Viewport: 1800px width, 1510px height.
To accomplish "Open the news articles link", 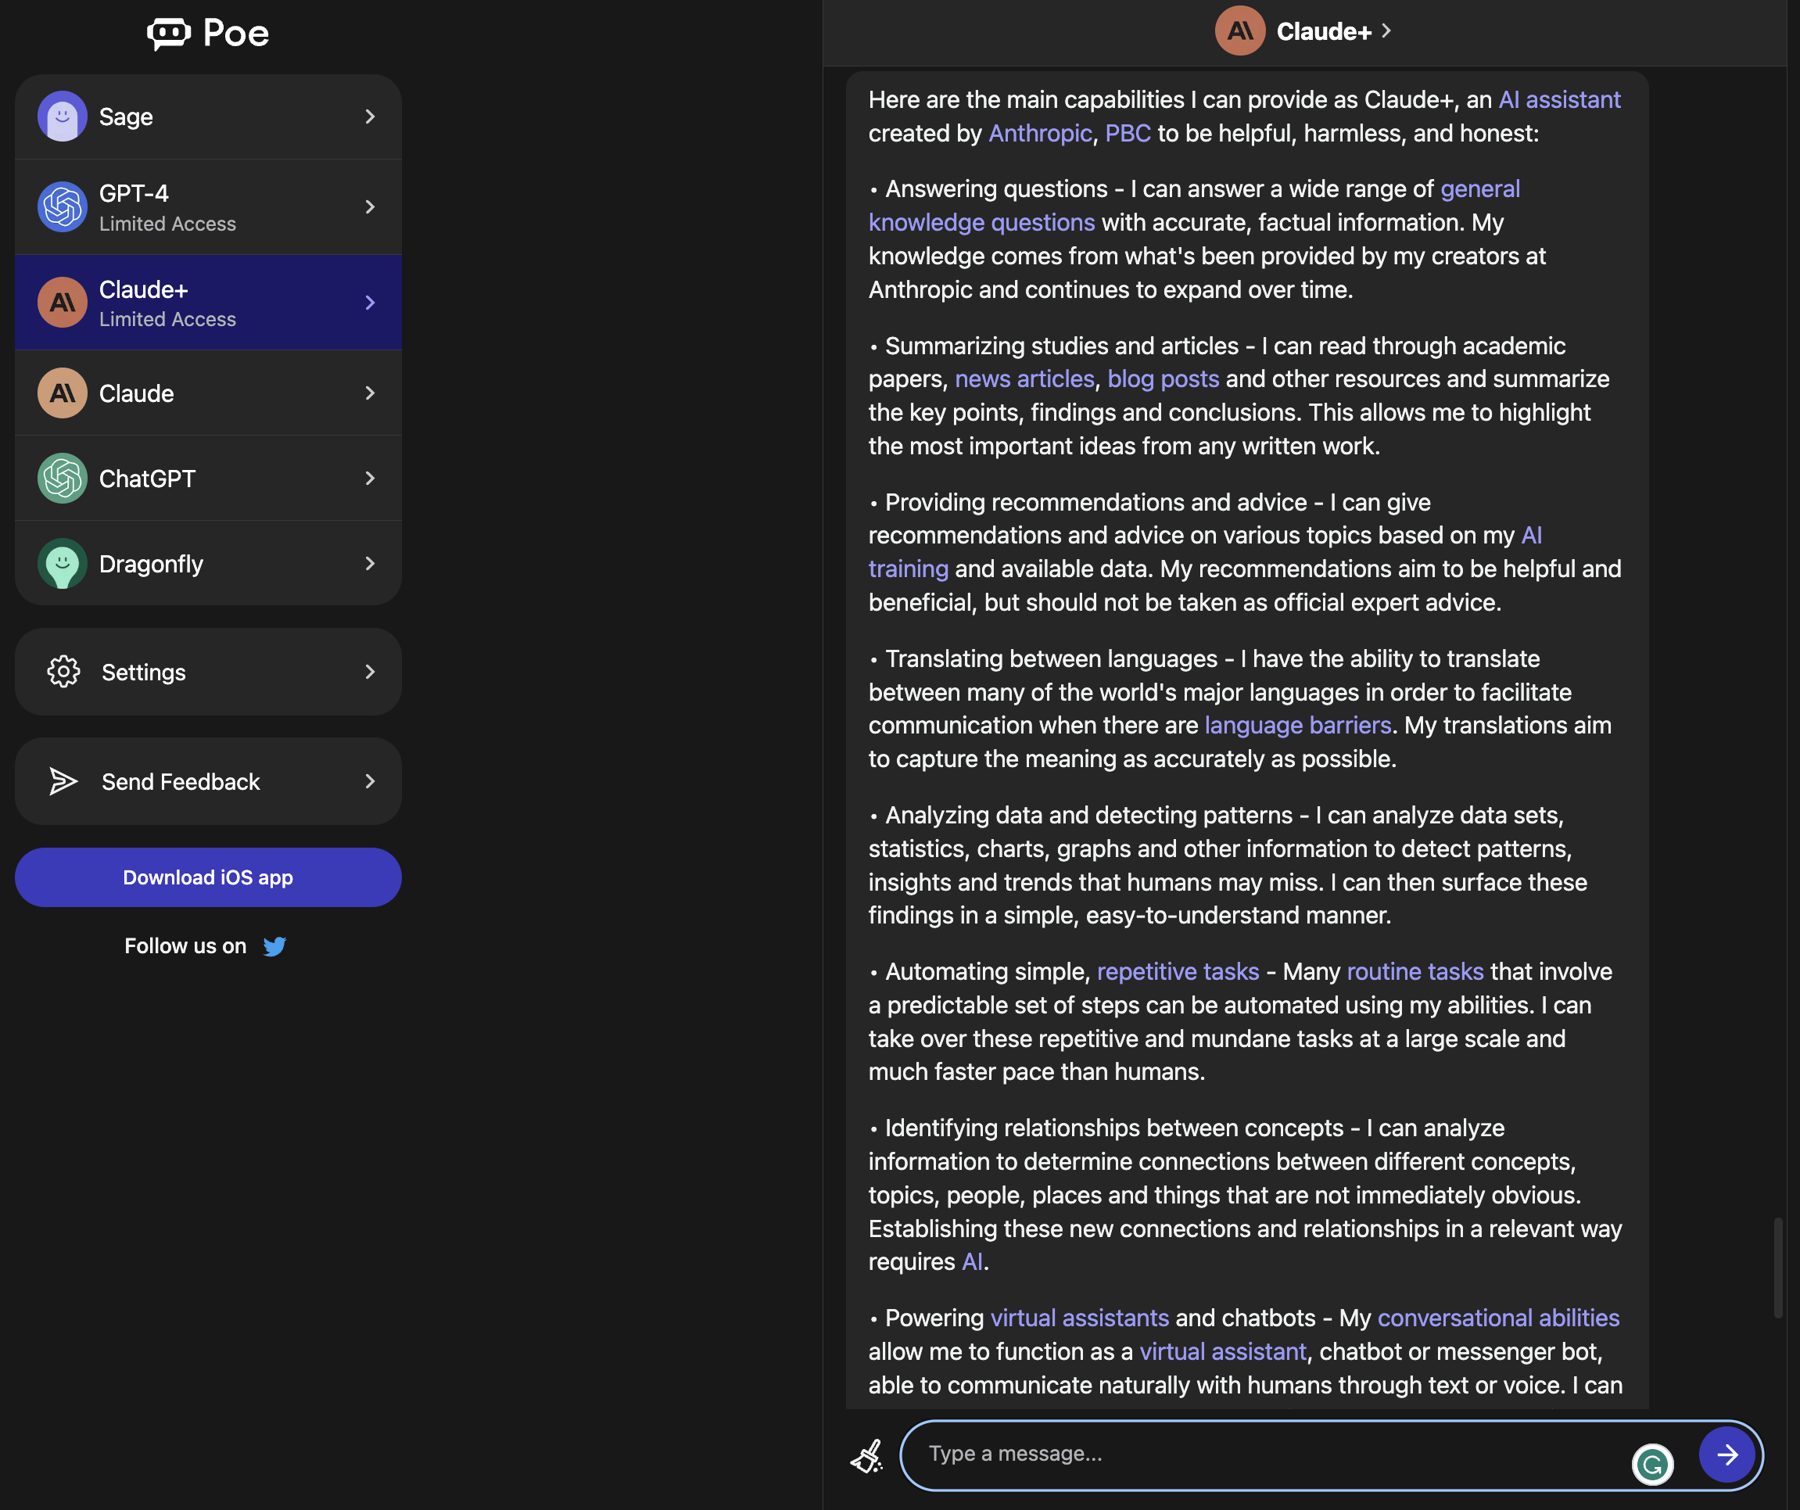I will coord(1024,378).
